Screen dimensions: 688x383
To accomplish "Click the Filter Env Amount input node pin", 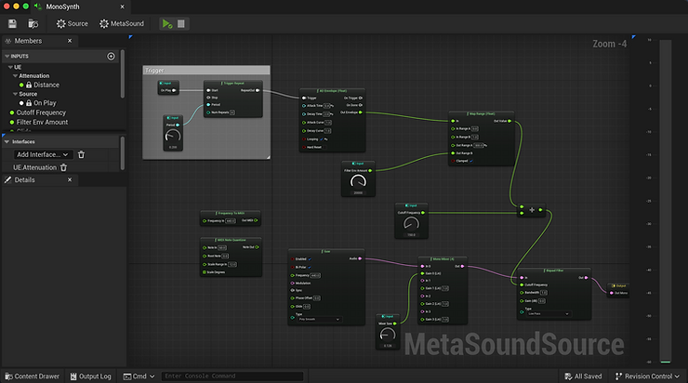I will [370, 171].
